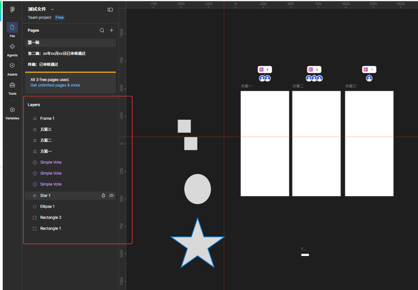
Task: Select the 方案一 layer
Action: pyautogui.click(x=70, y=151)
